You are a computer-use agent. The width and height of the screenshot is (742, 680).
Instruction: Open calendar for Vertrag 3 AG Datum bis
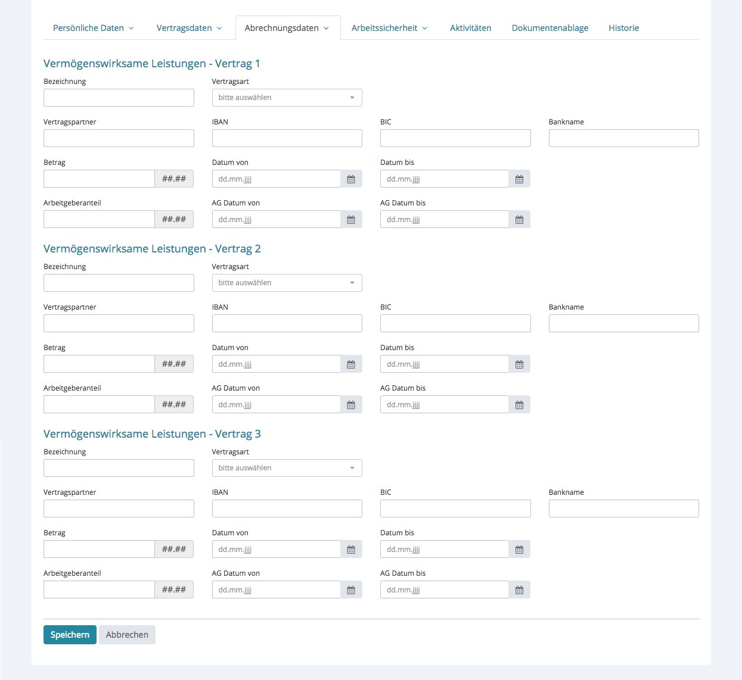pos(519,590)
